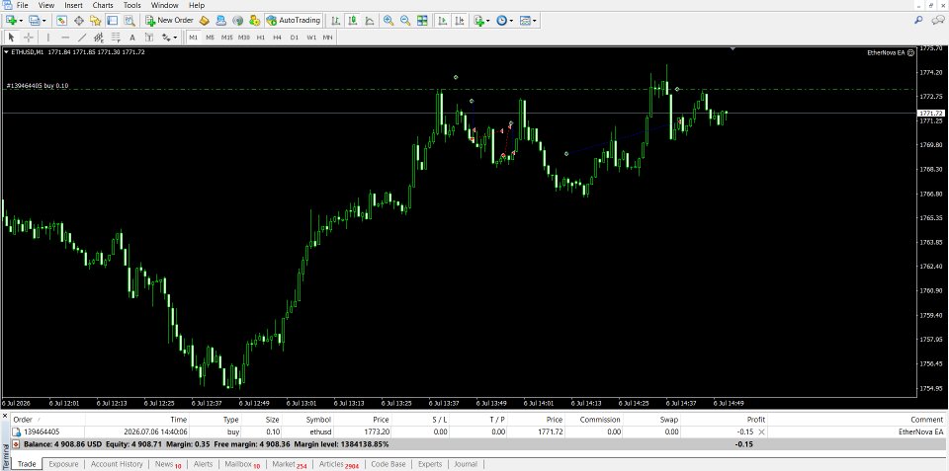This screenshot has height=471, width=949.
Task: Open MetaEditor via yellow book icon
Action: 205,20
